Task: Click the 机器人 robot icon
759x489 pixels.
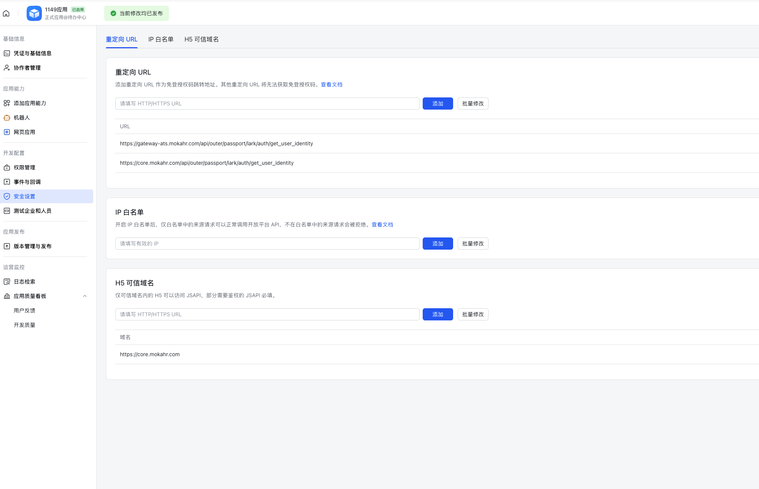Action: coord(7,118)
